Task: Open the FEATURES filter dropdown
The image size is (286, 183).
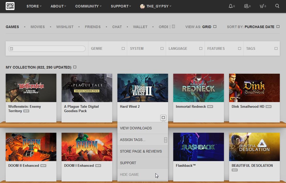Action: click(224, 48)
